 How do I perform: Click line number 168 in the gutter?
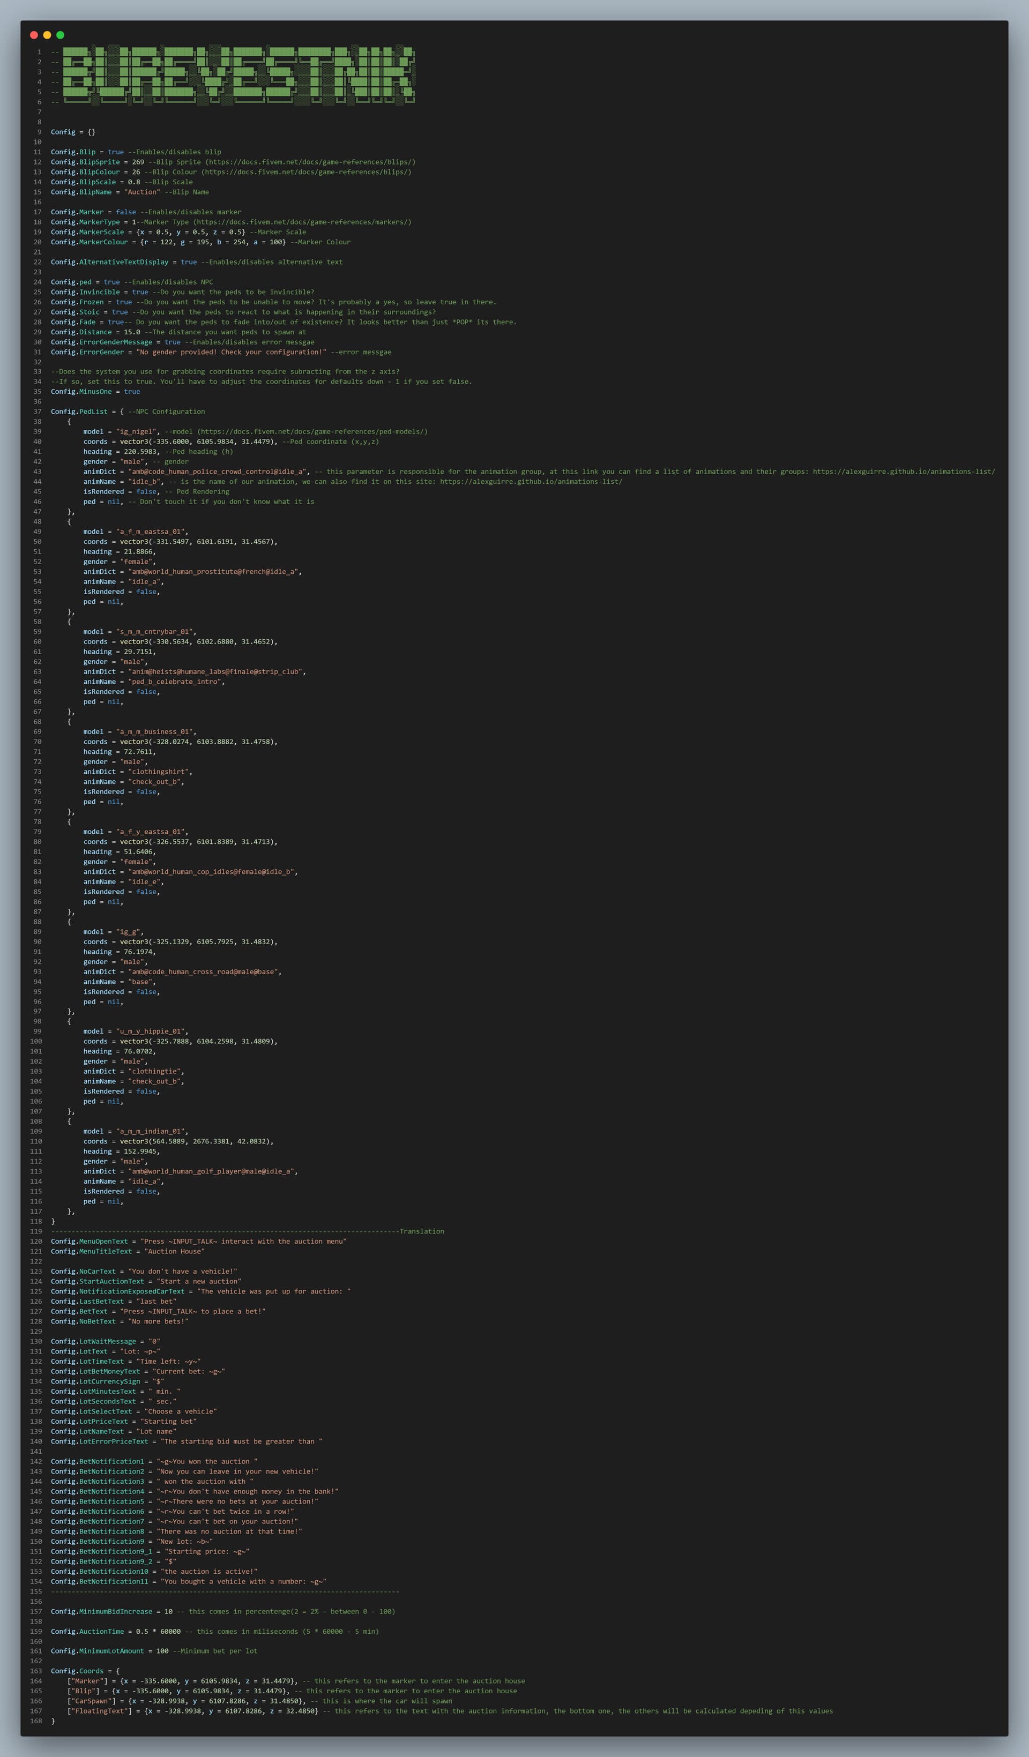pos(35,1721)
